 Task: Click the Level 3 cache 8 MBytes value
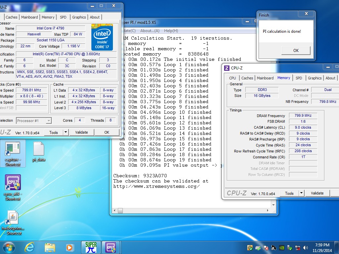pos(84,108)
